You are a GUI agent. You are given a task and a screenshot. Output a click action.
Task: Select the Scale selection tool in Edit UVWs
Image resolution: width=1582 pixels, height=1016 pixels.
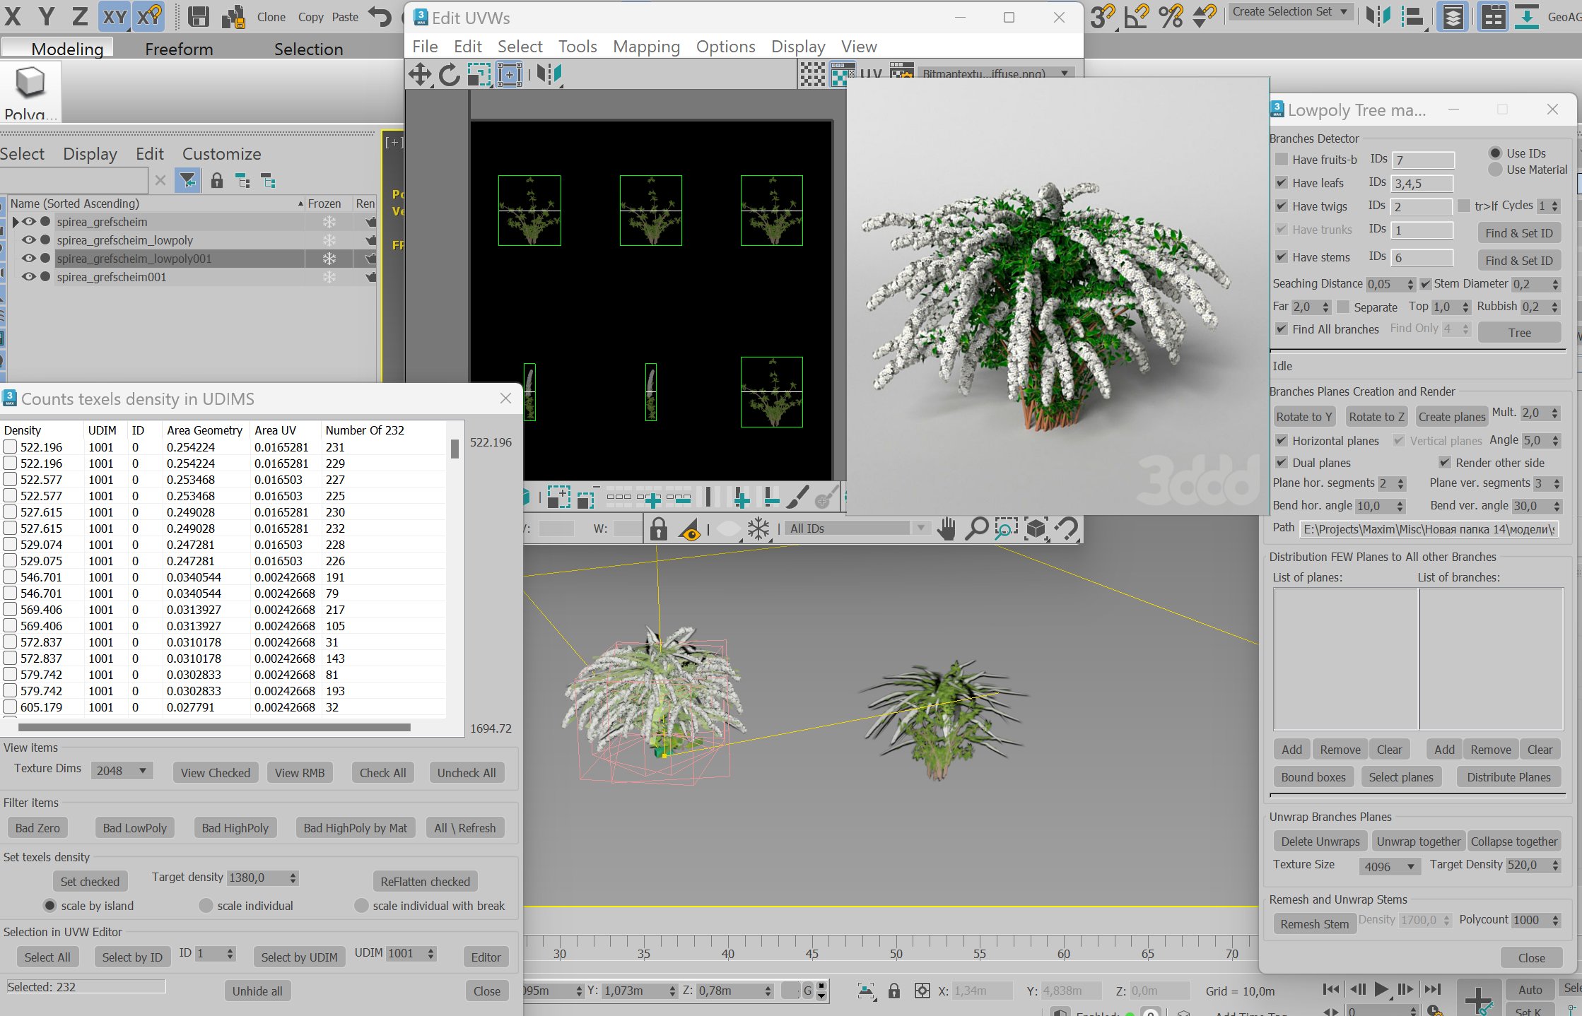(479, 74)
